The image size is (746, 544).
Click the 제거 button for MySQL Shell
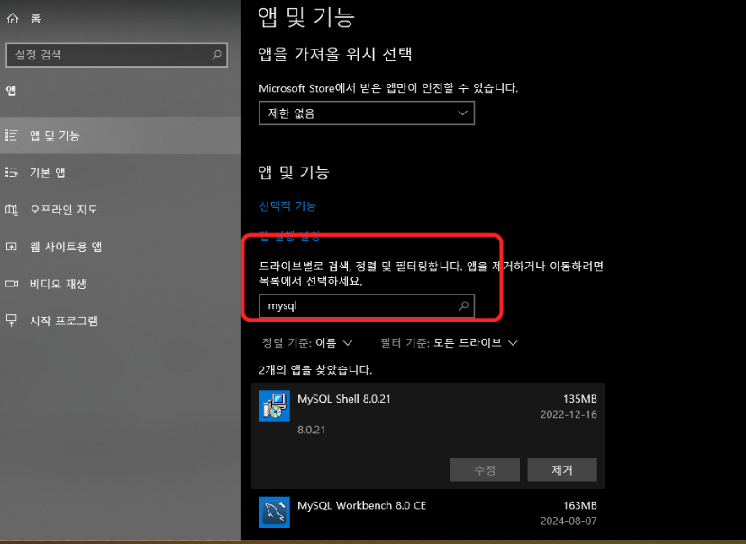tap(562, 470)
